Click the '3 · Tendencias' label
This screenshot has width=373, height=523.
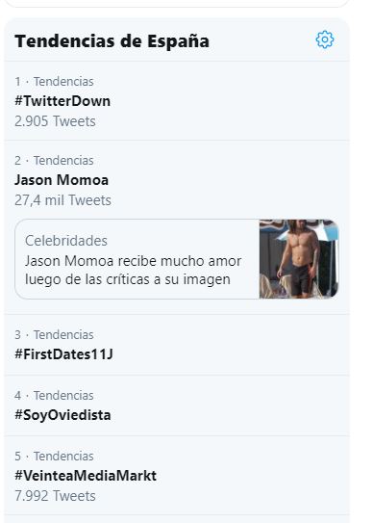click(54, 334)
